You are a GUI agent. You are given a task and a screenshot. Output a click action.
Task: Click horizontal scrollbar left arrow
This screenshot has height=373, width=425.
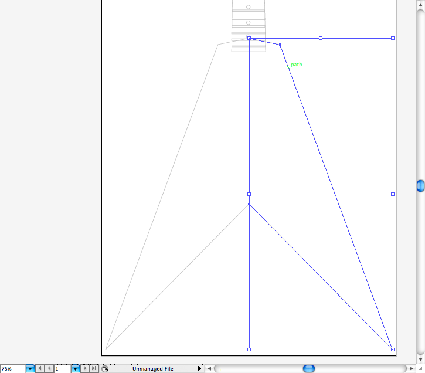(209, 369)
